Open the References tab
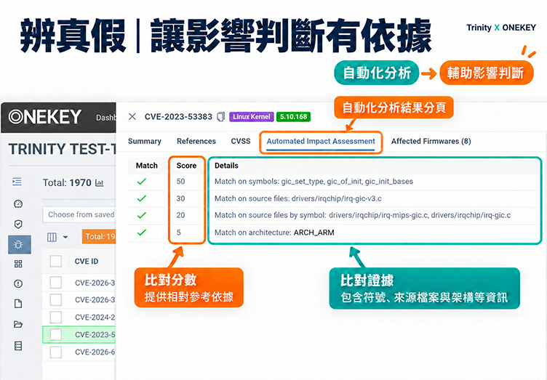The height and width of the screenshot is (380, 547). tap(196, 141)
